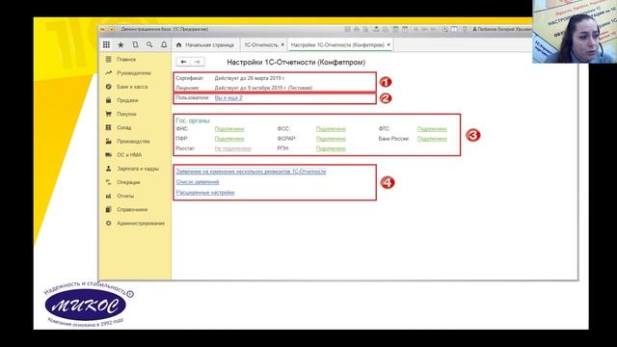Go forward with the right arrow button

(197, 62)
